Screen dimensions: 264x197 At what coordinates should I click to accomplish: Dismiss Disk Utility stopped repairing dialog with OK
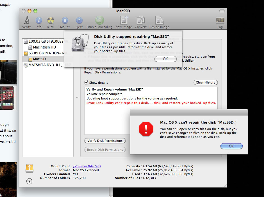tap(165, 59)
